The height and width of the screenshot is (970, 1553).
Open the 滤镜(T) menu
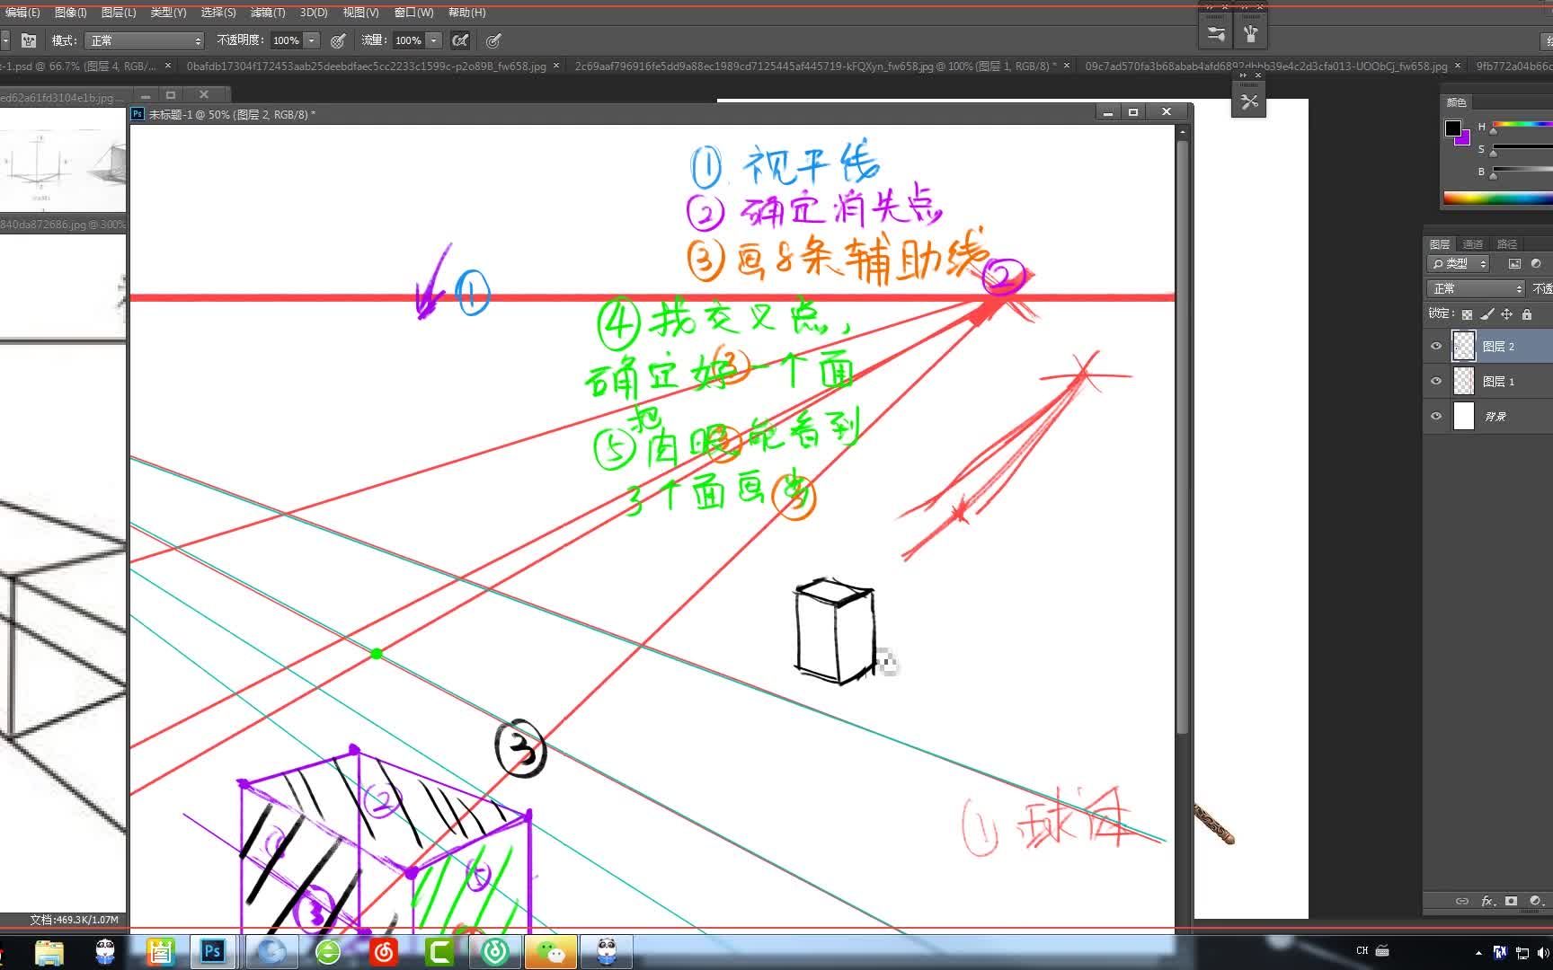point(268,13)
